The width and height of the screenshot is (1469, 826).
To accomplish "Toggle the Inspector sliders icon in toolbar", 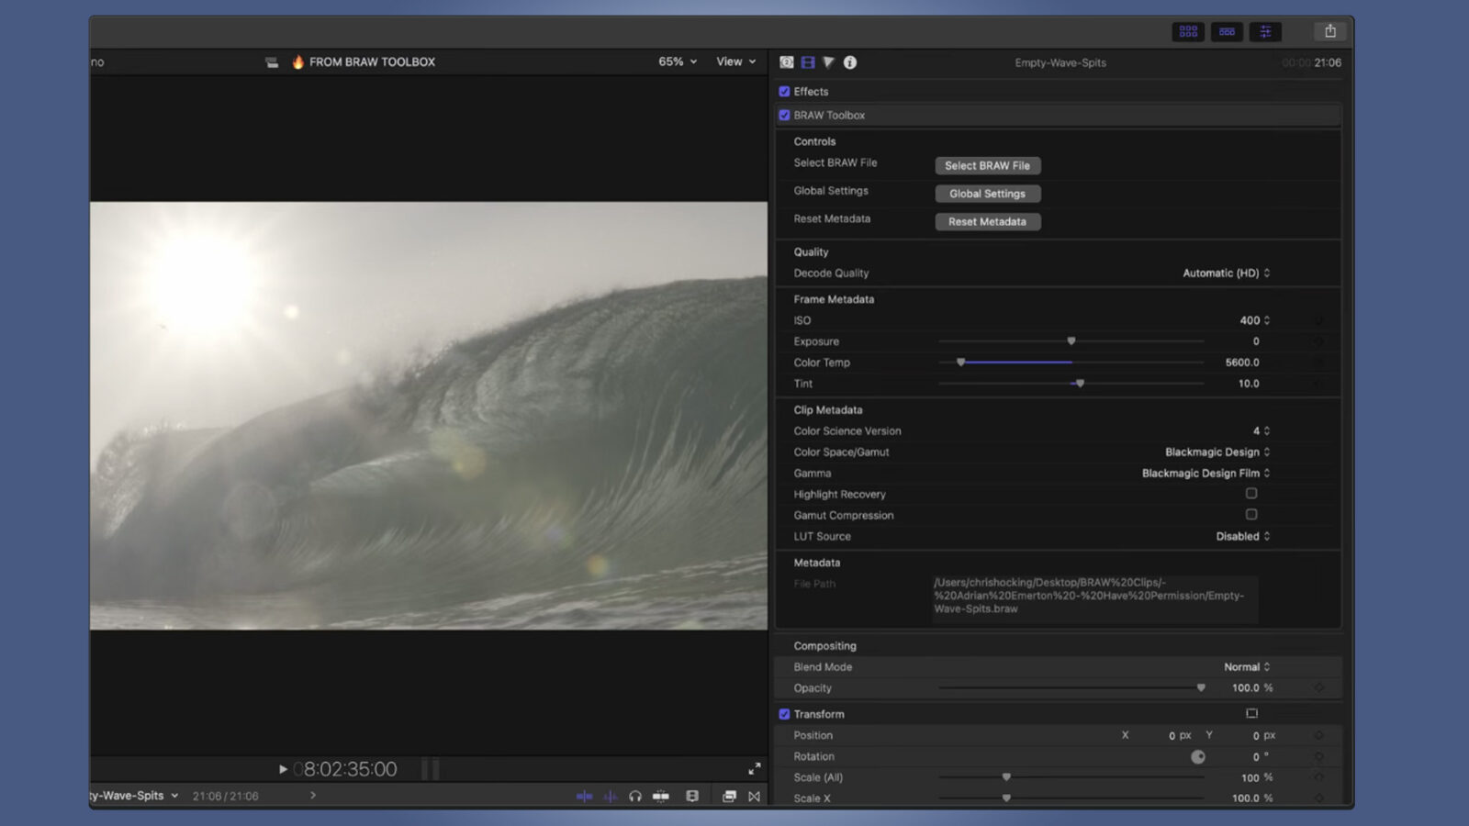I will coord(1265,31).
